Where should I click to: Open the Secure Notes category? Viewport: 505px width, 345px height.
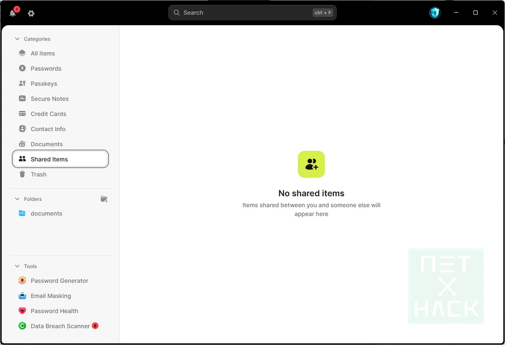point(49,99)
